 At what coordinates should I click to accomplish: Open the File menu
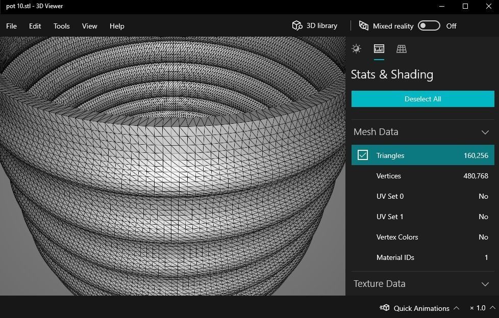[x=11, y=26]
